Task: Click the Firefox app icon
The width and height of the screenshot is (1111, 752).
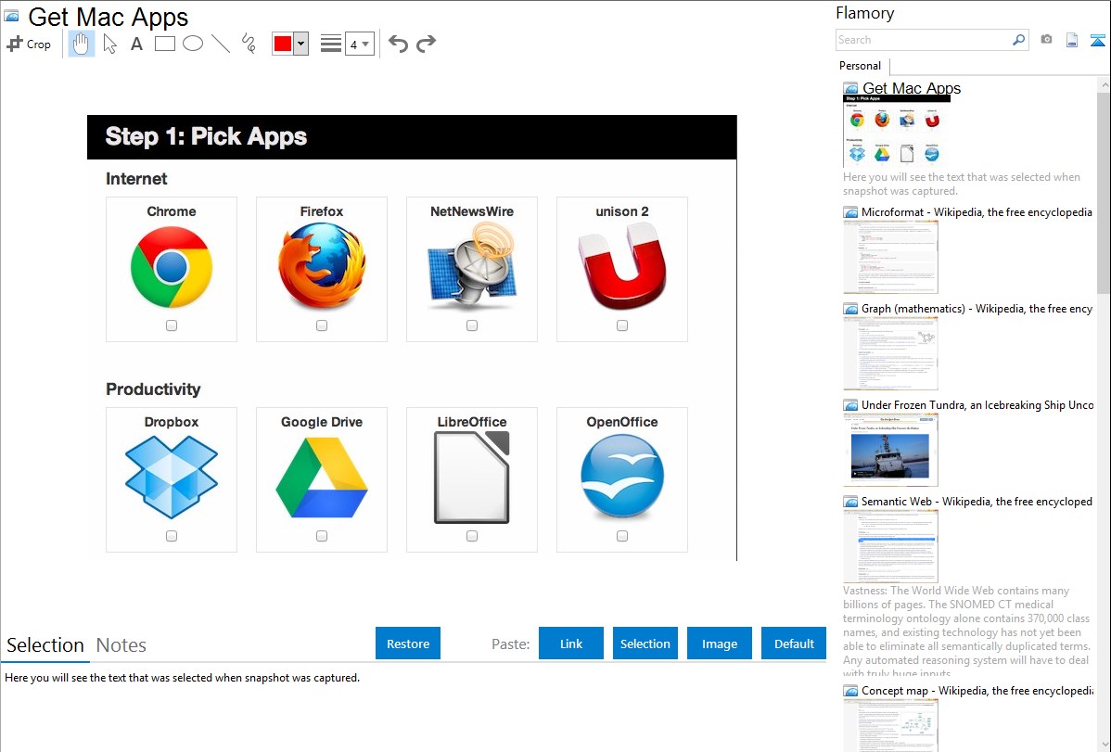Action: pyautogui.click(x=322, y=266)
